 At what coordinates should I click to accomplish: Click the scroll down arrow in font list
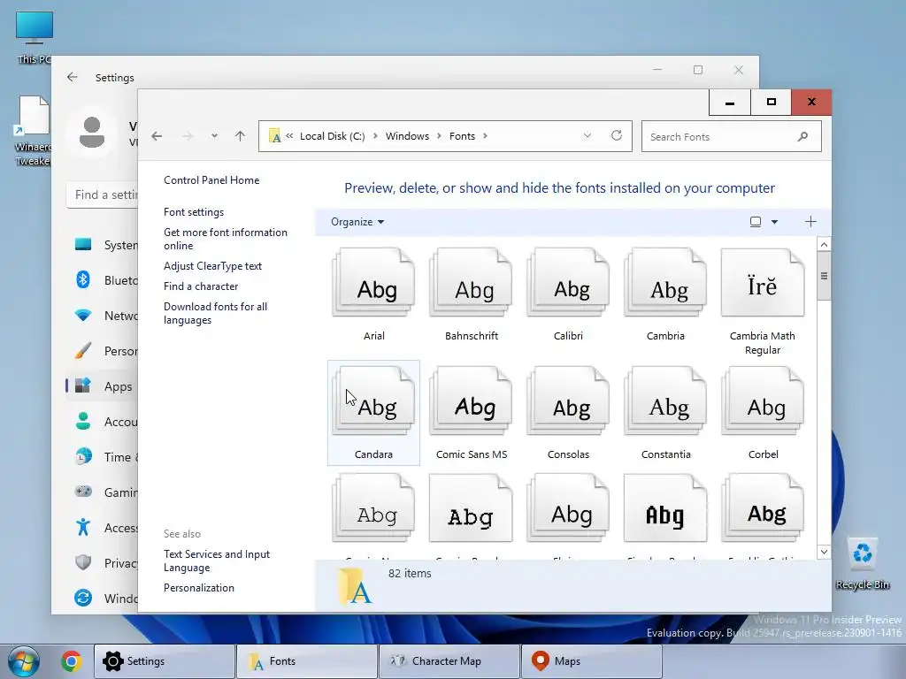pos(824,552)
